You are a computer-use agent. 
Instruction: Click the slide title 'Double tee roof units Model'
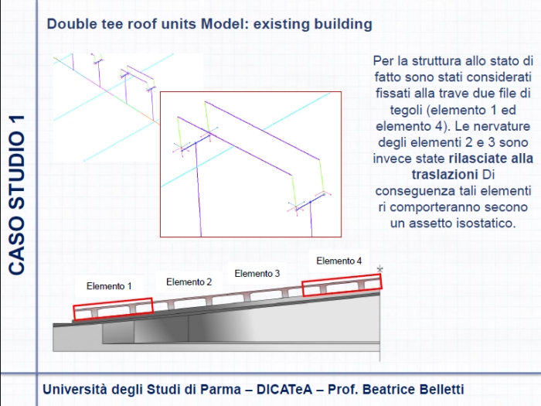(209, 24)
